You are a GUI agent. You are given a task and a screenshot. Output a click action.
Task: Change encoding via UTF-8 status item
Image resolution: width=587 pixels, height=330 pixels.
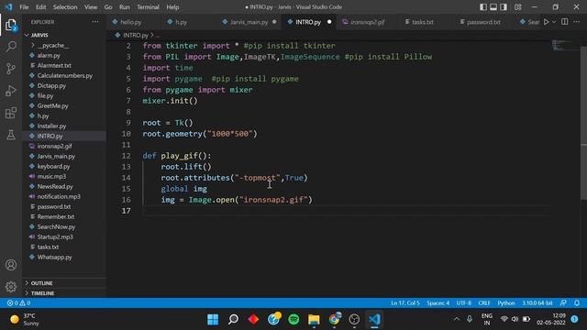point(464,303)
